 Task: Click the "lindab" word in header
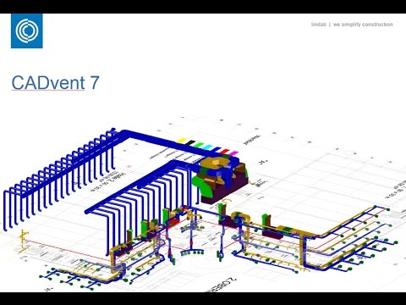319,25
